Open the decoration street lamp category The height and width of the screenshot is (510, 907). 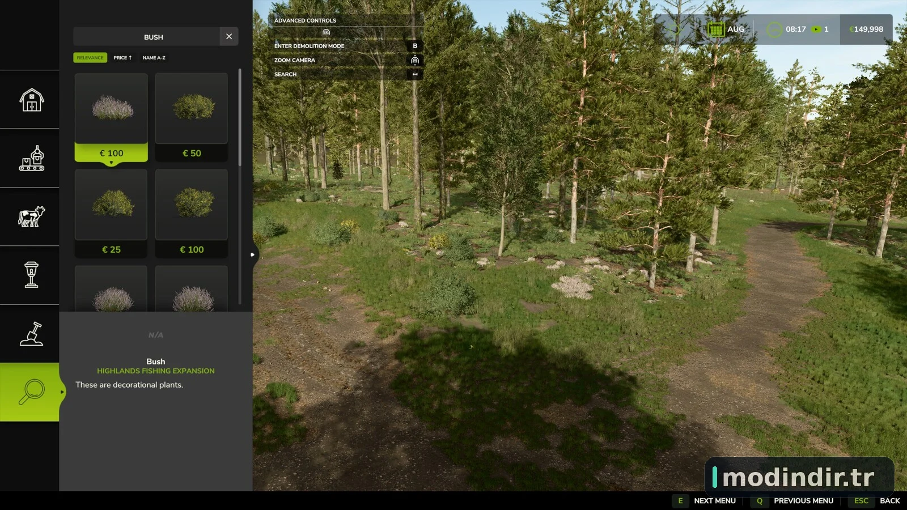click(31, 275)
